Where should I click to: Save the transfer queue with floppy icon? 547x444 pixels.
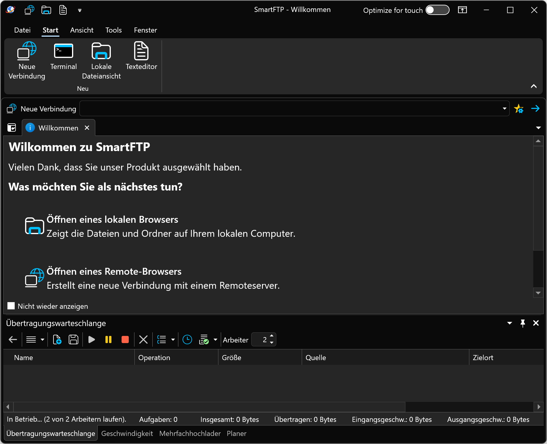(73, 339)
